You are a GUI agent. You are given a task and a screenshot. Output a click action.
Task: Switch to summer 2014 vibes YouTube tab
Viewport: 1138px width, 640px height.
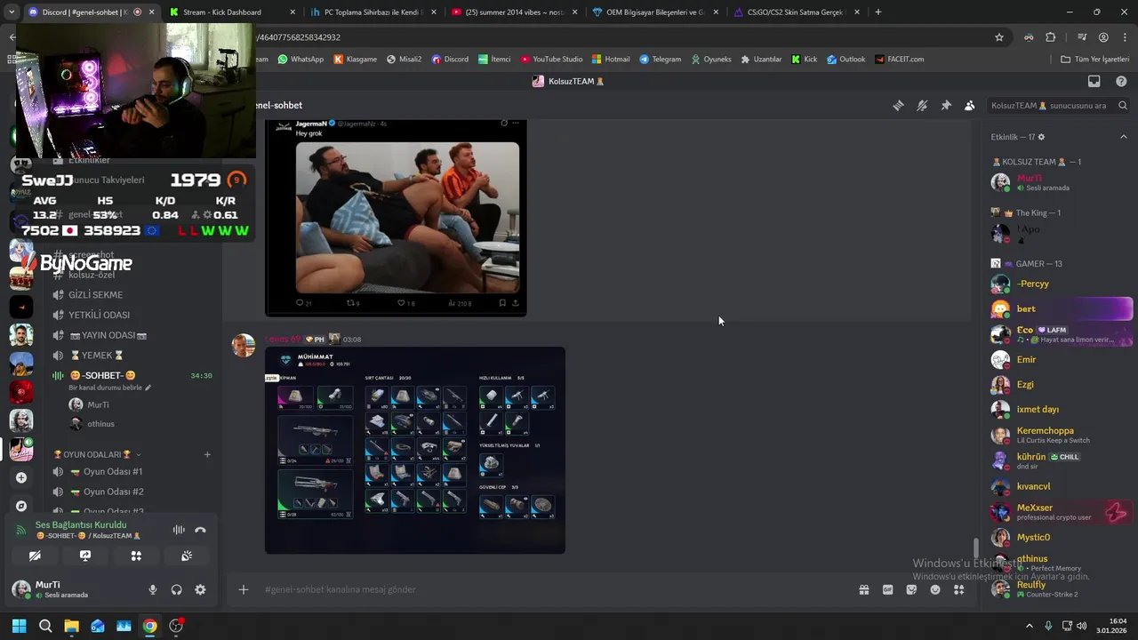pos(513,12)
